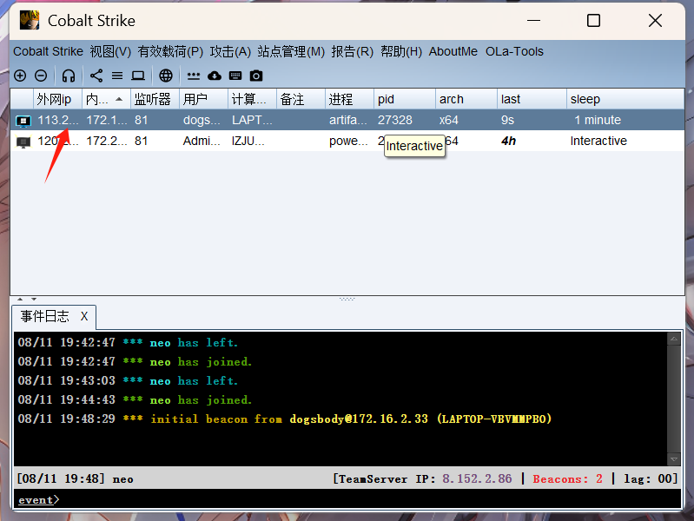
Task: Sort by pid column header
Action: [405, 99]
